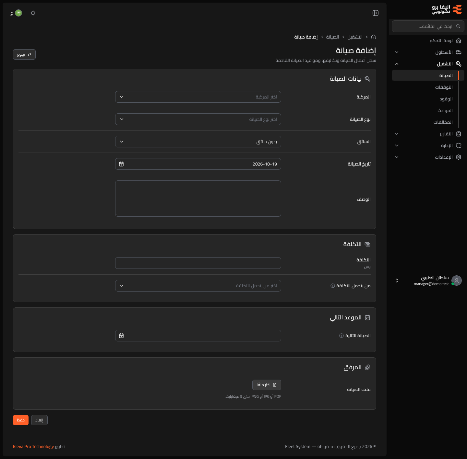
Task: Open the calendar icon for الصيانة التالية
Action: (x=121, y=336)
